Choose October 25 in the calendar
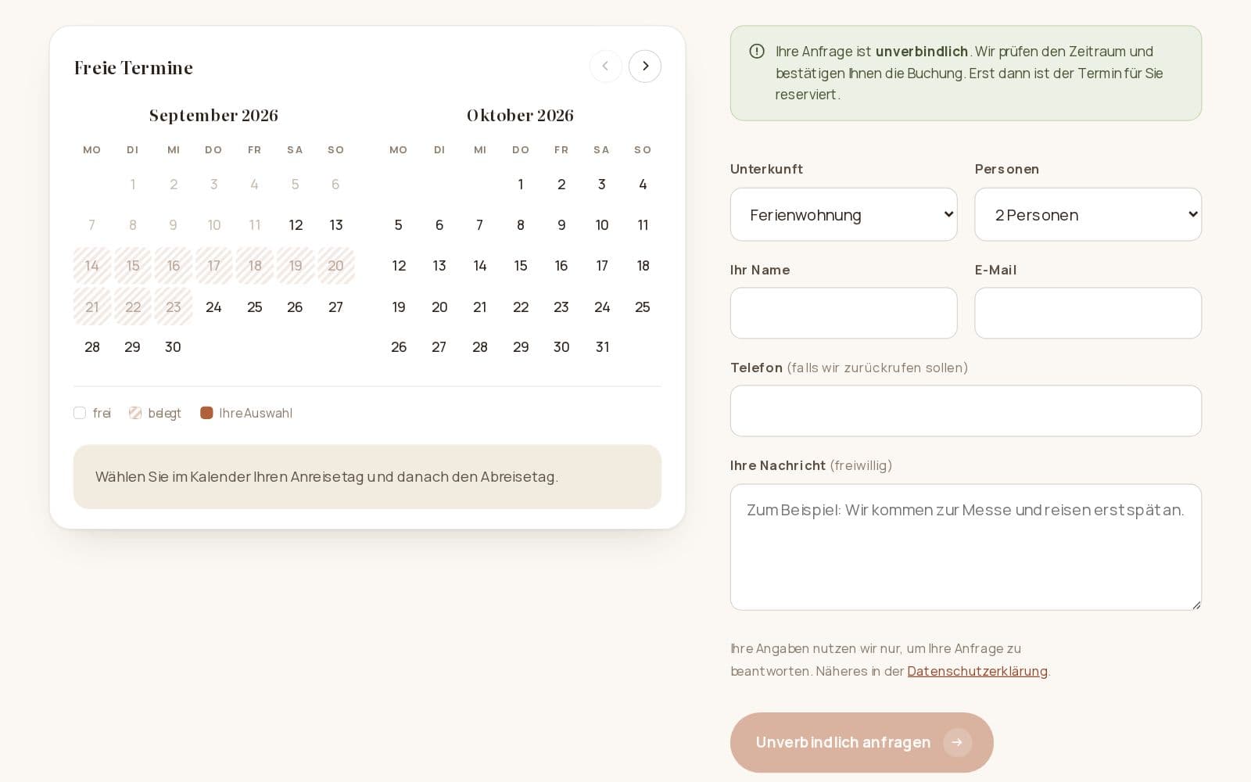 click(x=643, y=307)
